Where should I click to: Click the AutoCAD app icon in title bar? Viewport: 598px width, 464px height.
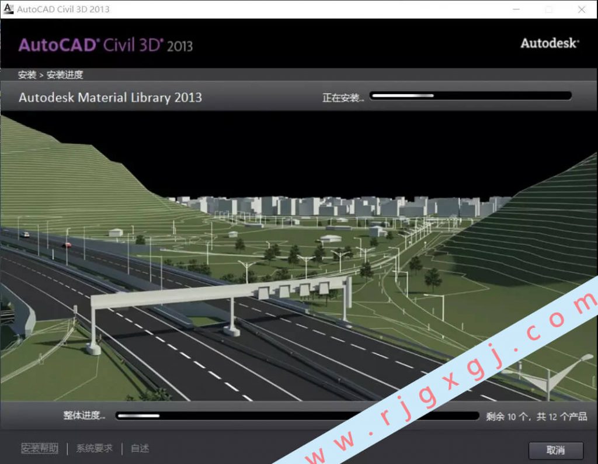tap(8, 9)
